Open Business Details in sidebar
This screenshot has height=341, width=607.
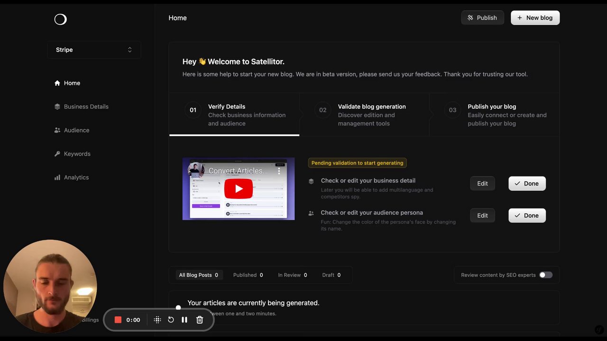pos(82,107)
